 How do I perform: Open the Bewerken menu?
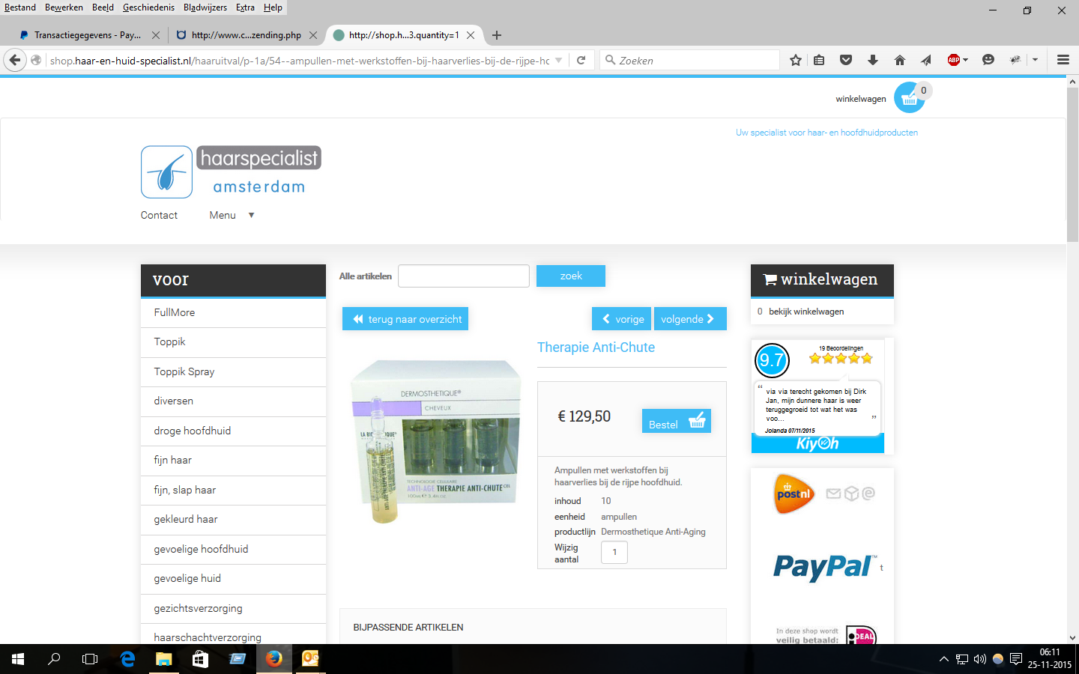tap(64, 7)
